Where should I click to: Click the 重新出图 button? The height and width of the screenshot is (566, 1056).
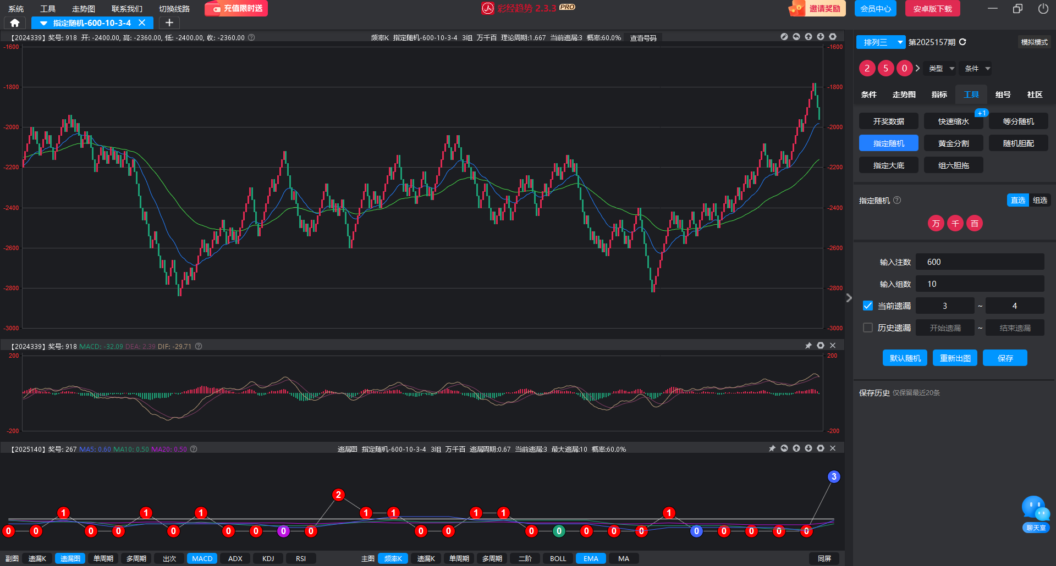pos(955,358)
